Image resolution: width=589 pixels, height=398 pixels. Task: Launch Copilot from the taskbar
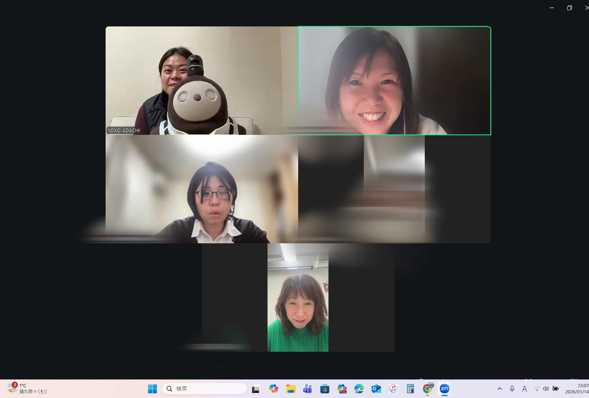click(274, 389)
